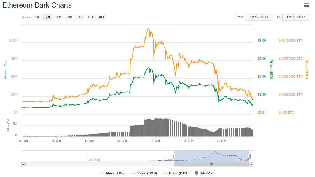This screenshot has height=177, width=315.
Task: Click the $2.00 price axis label
Action: pyautogui.click(x=262, y=95)
